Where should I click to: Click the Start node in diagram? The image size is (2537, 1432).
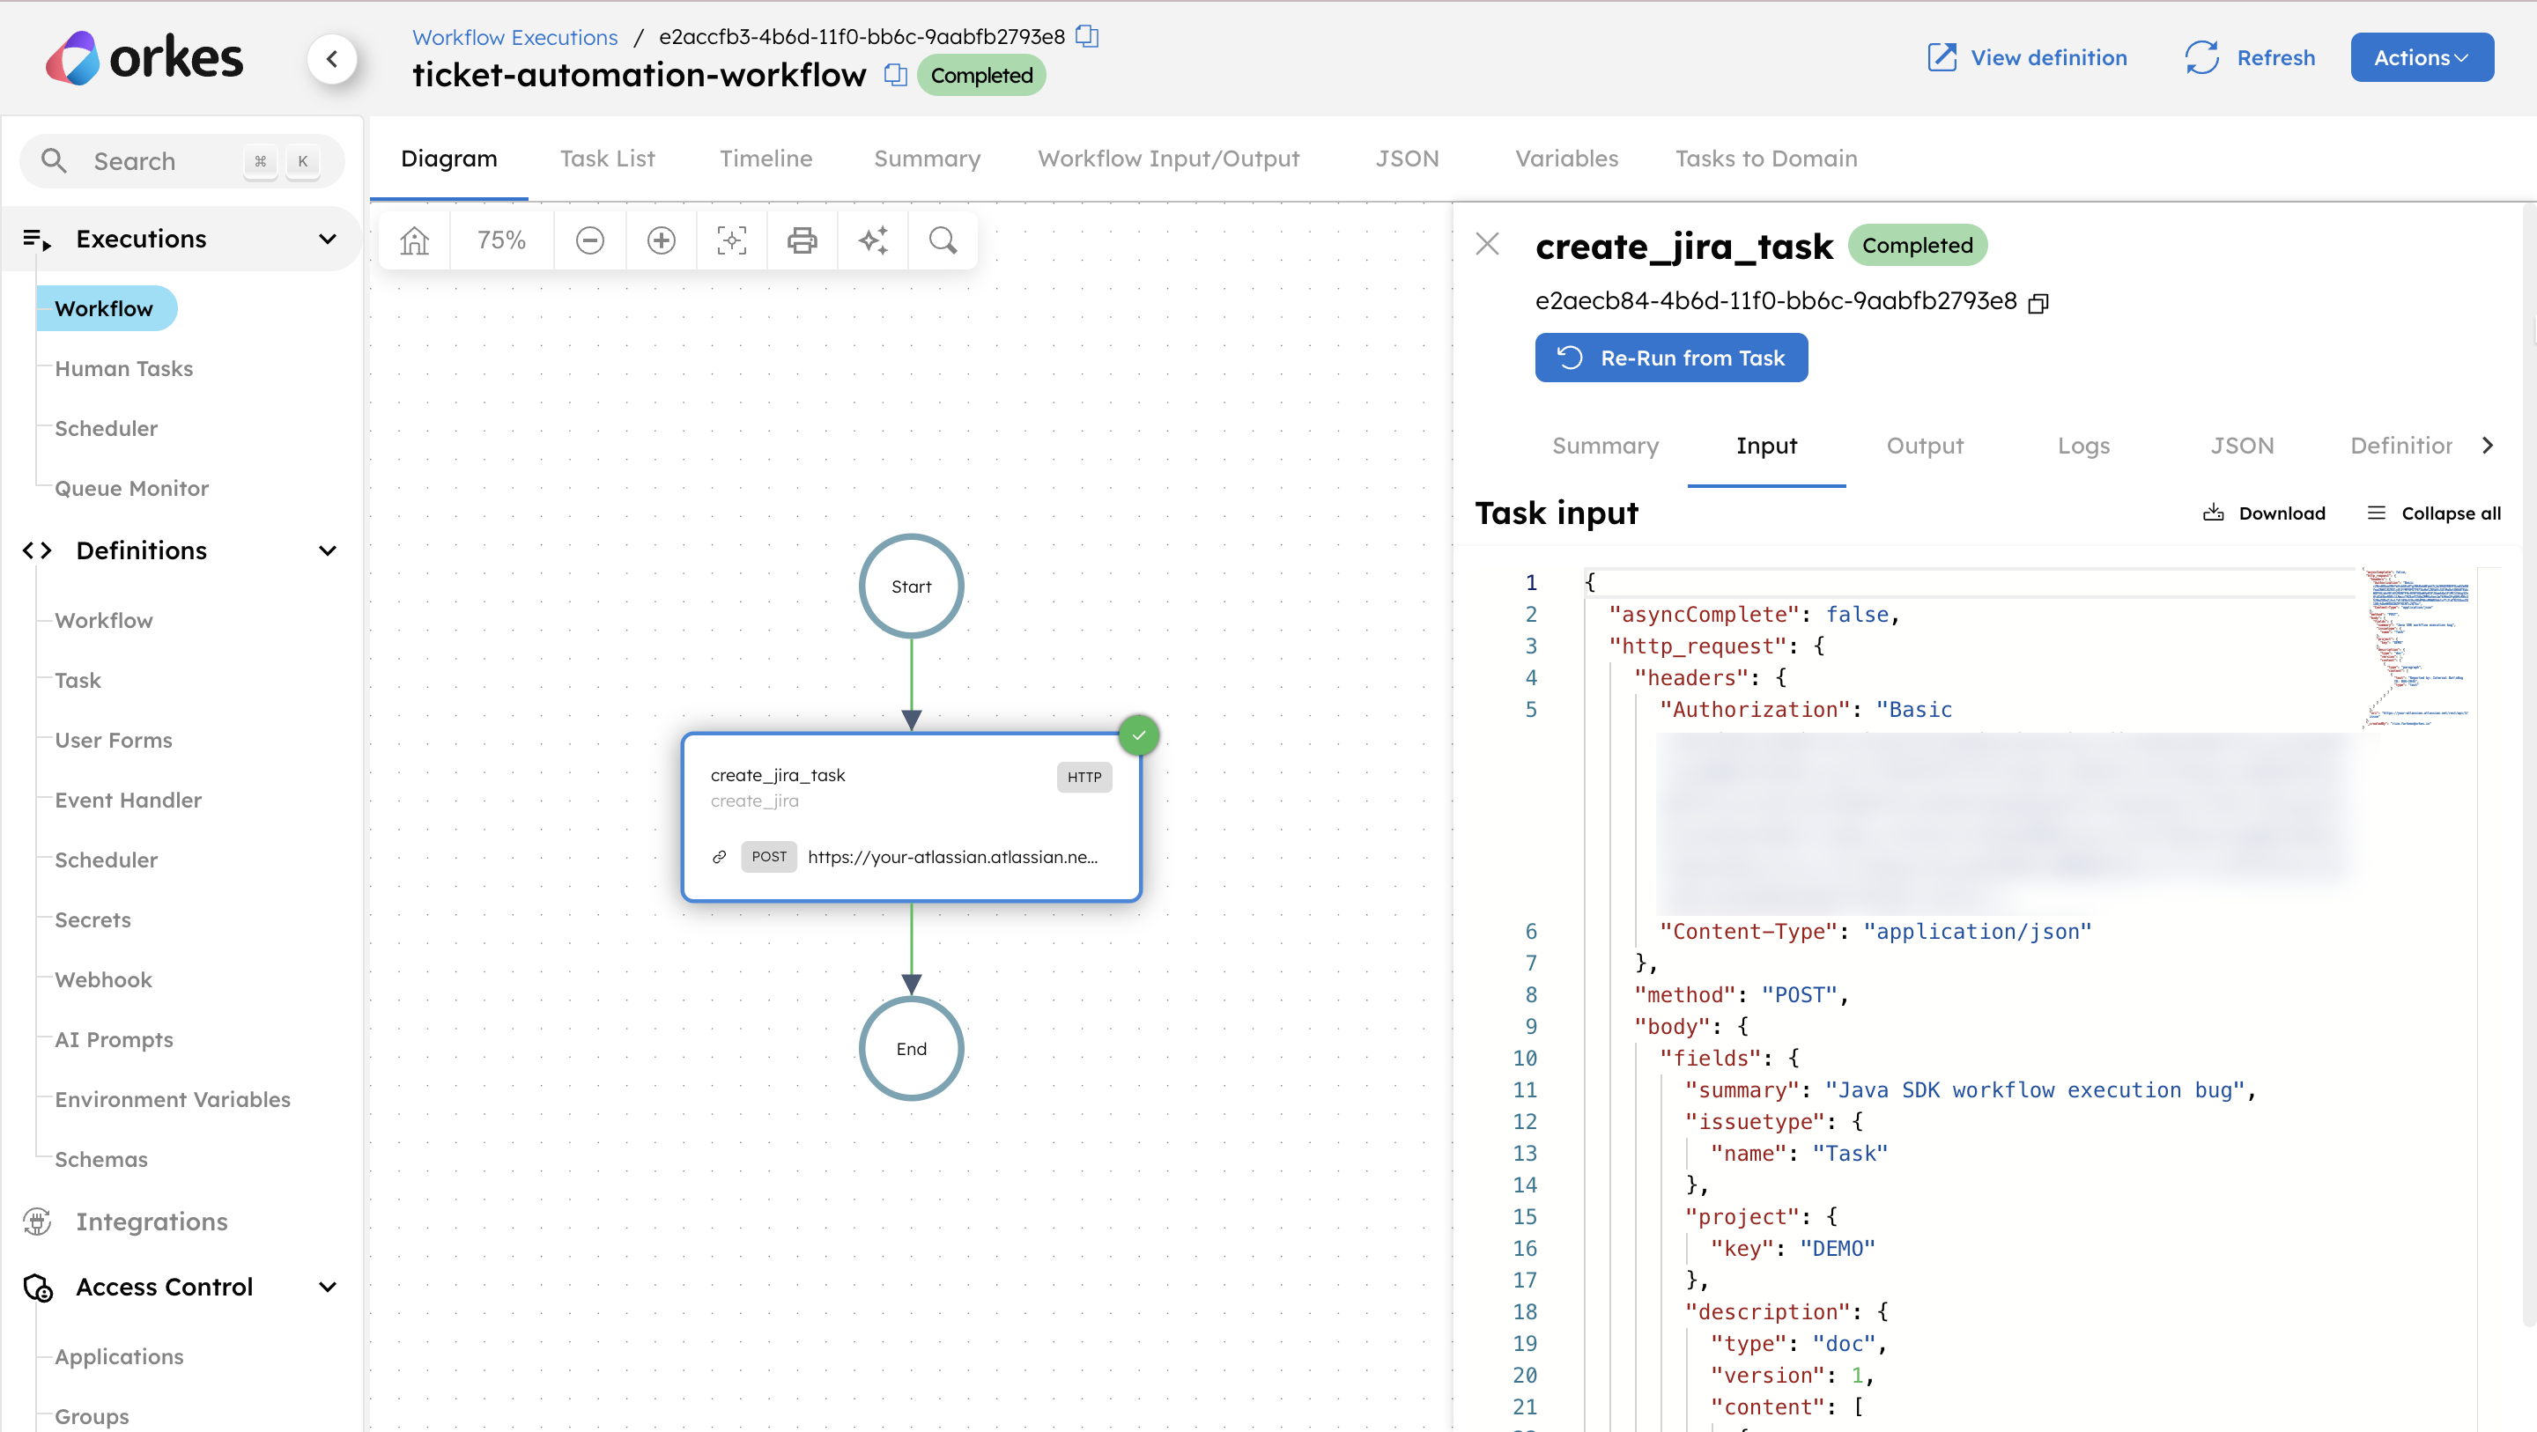click(x=911, y=586)
